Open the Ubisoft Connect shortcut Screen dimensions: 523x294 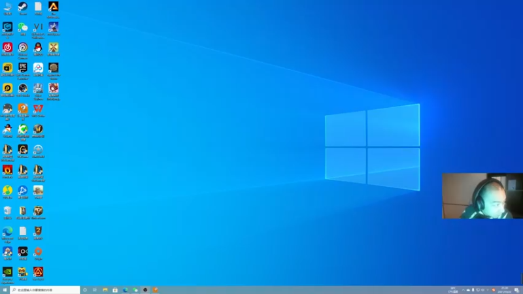23,50
